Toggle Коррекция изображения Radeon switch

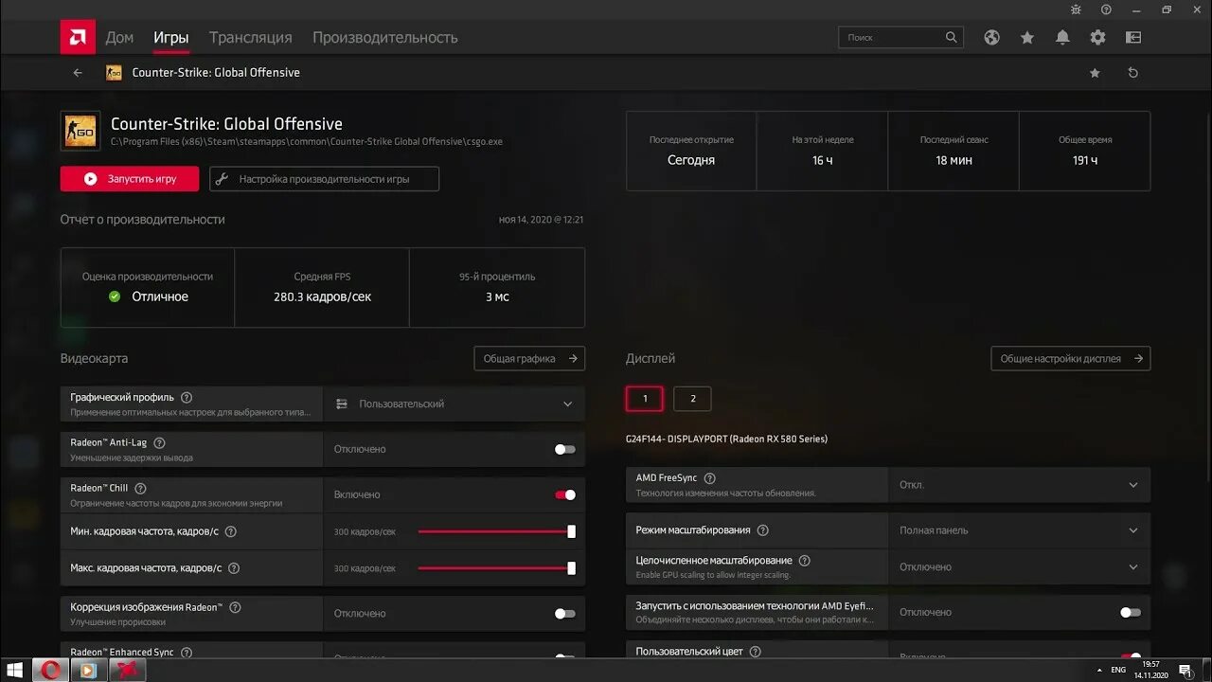point(564,614)
